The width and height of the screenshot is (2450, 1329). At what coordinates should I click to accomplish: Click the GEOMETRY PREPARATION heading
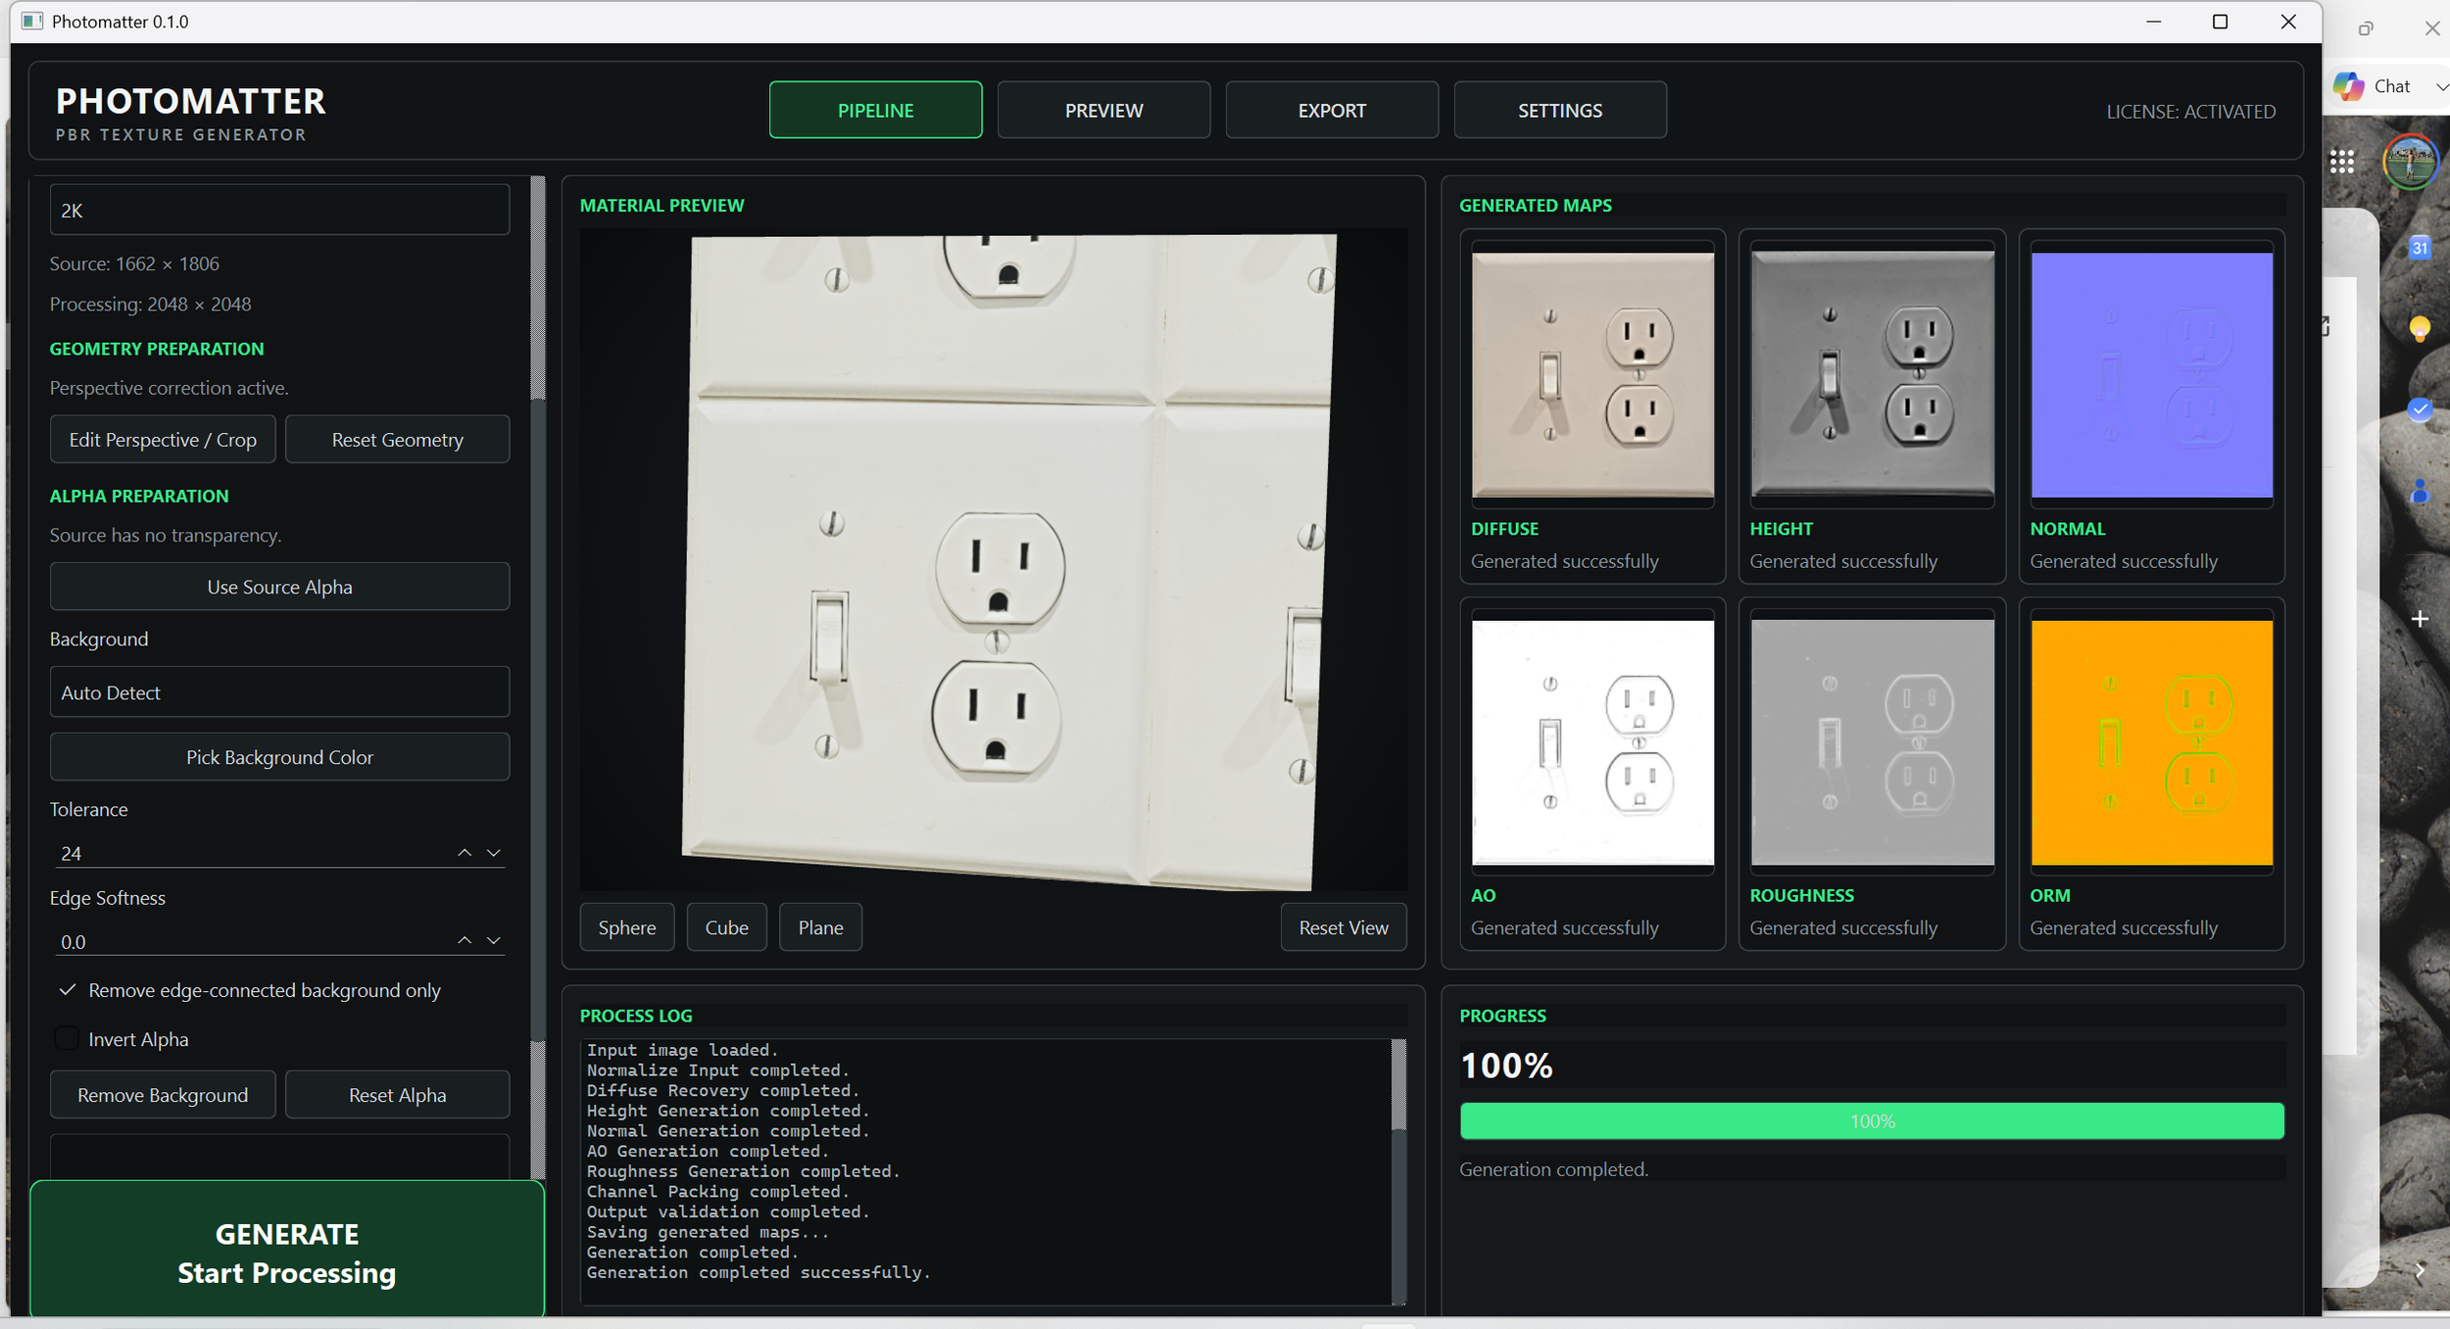(x=157, y=349)
